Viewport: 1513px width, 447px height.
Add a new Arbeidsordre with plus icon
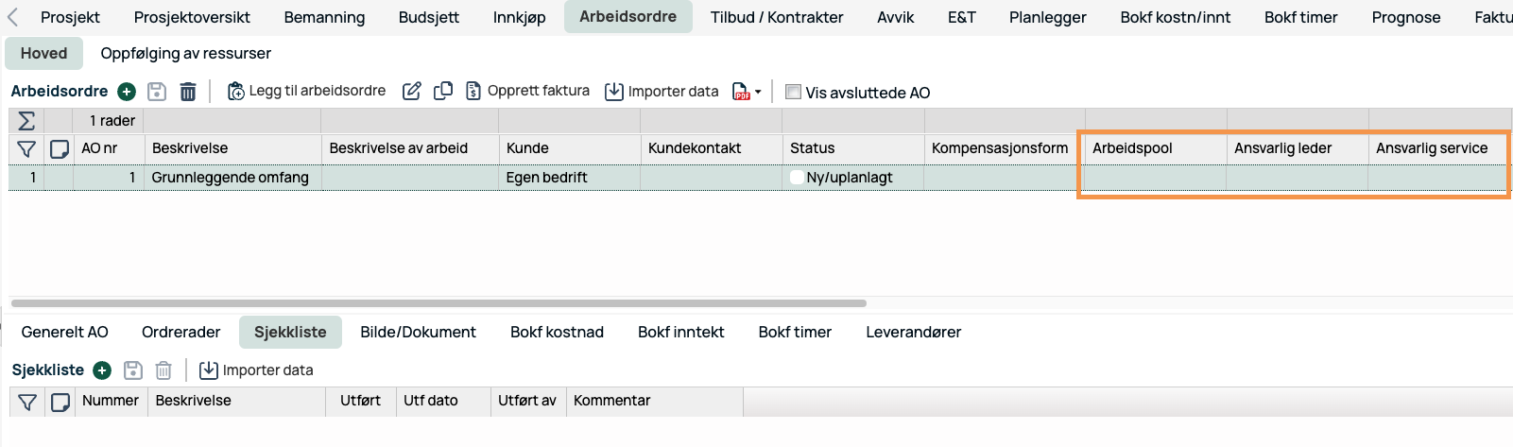coord(127,92)
